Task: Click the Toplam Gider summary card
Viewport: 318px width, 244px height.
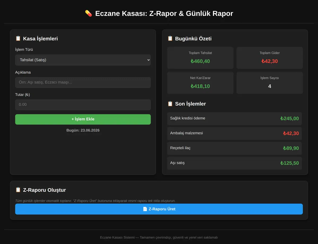Action: pos(270,58)
